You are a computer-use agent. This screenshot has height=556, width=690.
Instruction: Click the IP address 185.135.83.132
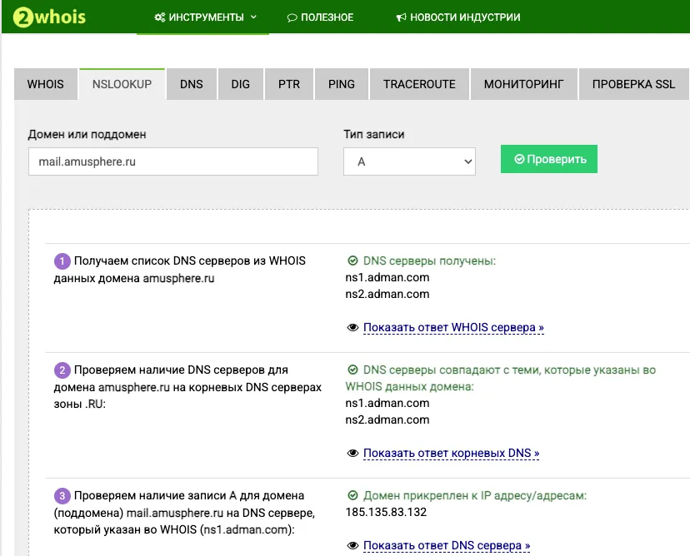click(386, 512)
